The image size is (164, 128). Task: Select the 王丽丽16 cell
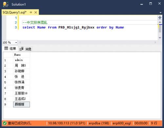click(x=21, y=93)
